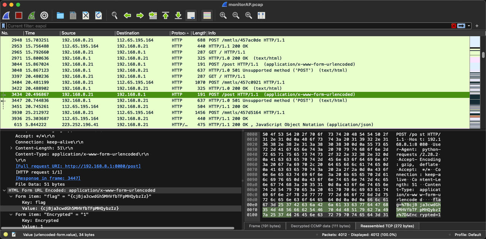Restart the current capture

click(32, 16)
